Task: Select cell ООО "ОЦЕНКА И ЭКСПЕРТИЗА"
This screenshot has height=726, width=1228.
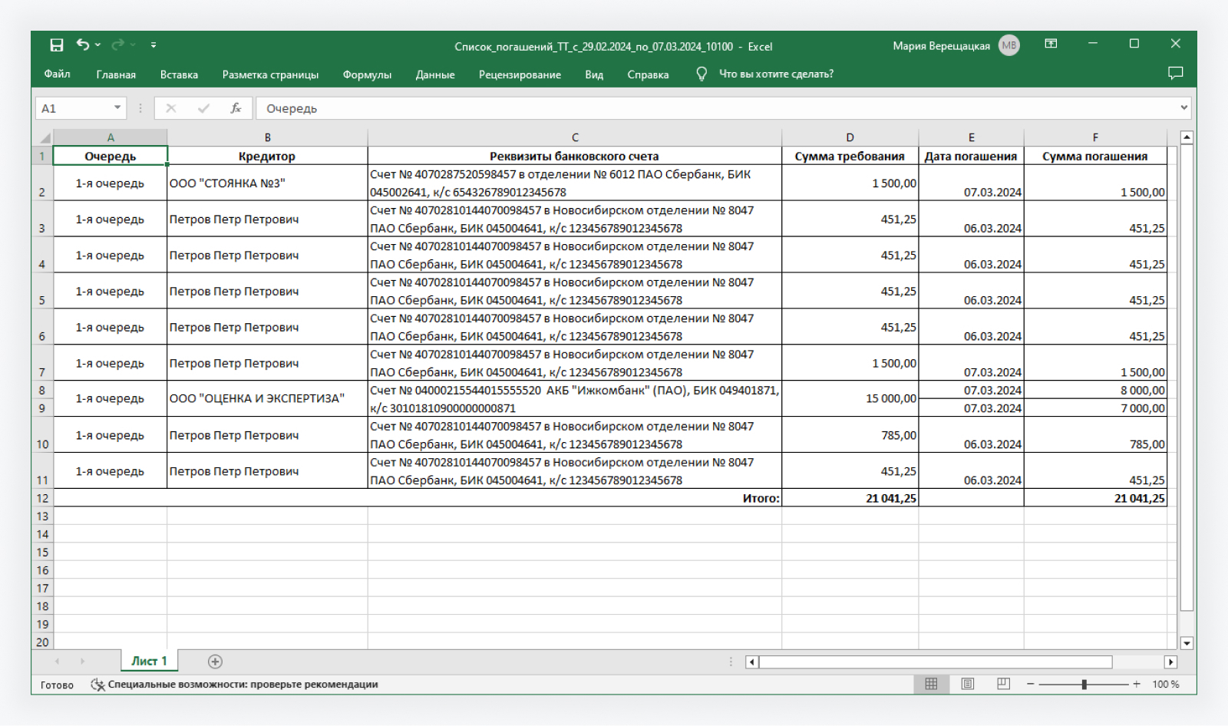Action: coord(267,398)
